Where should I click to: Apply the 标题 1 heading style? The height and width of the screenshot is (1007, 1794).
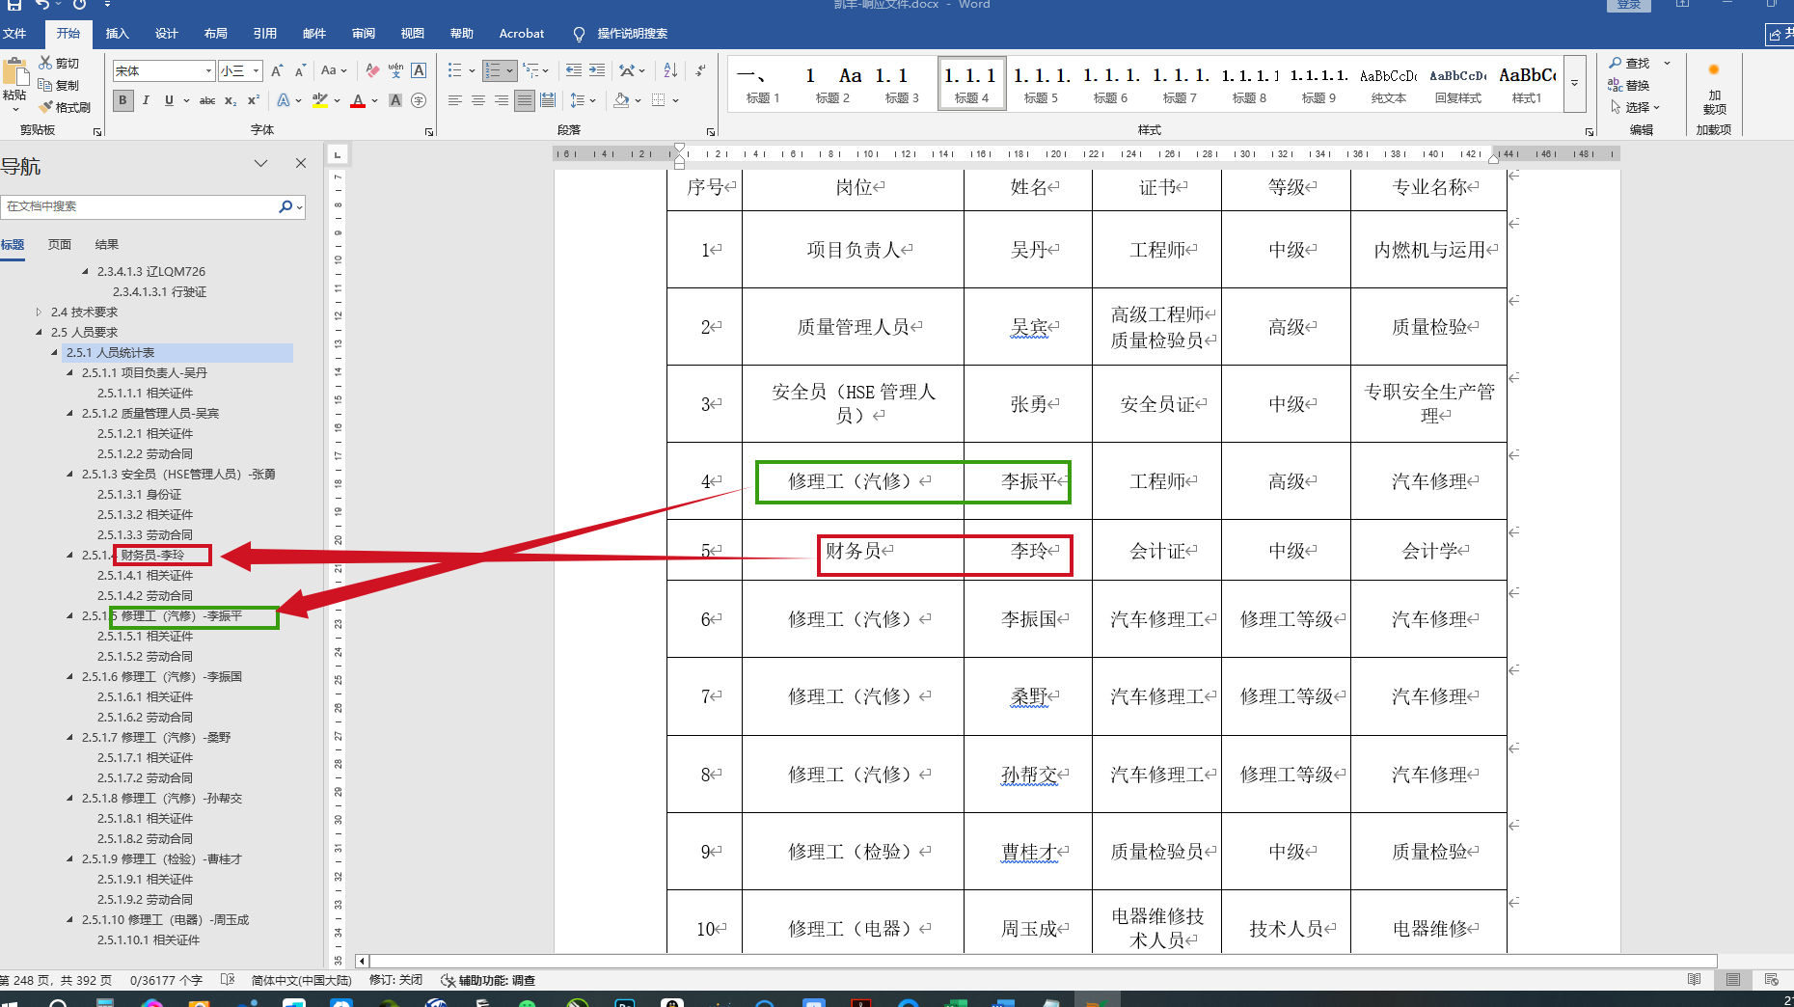click(x=763, y=83)
